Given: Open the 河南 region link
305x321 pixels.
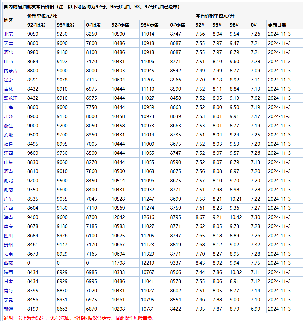Looking at the screenshot, I should [x=8, y=171].
